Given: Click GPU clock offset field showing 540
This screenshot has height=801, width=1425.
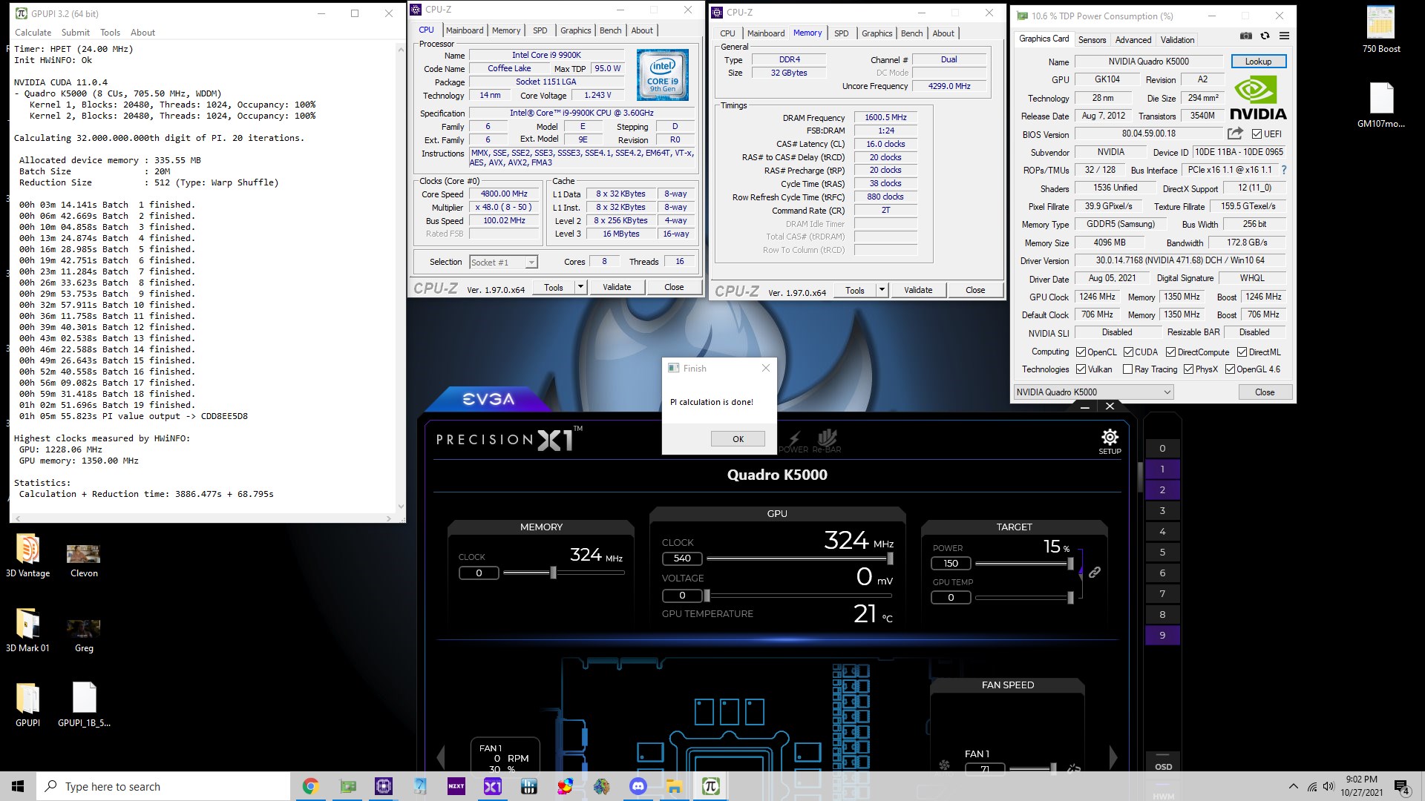Looking at the screenshot, I should click(682, 558).
